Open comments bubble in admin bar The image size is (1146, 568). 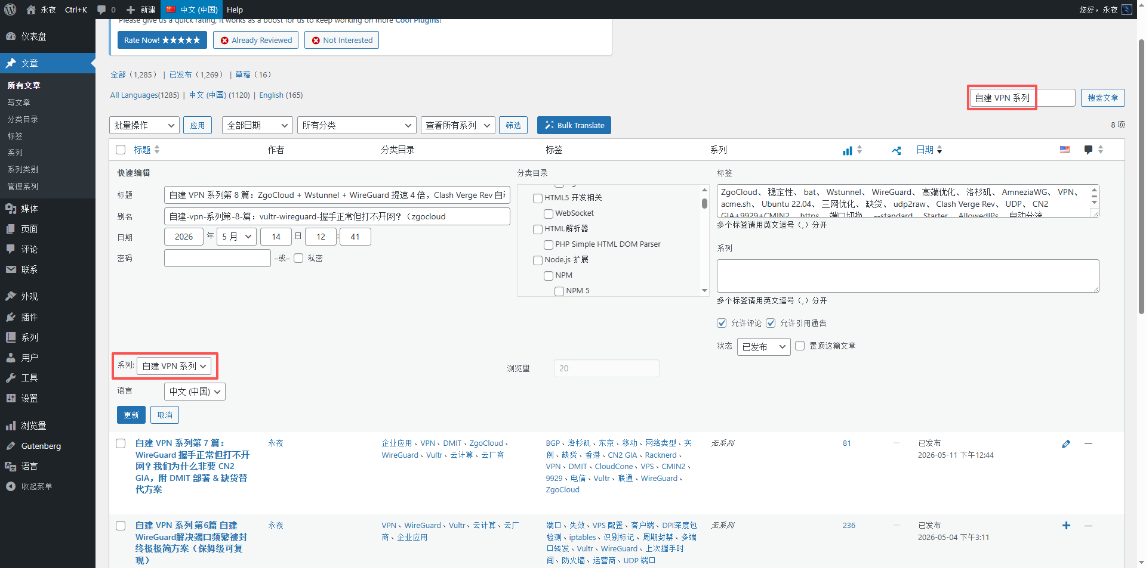click(x=106, y=10)
